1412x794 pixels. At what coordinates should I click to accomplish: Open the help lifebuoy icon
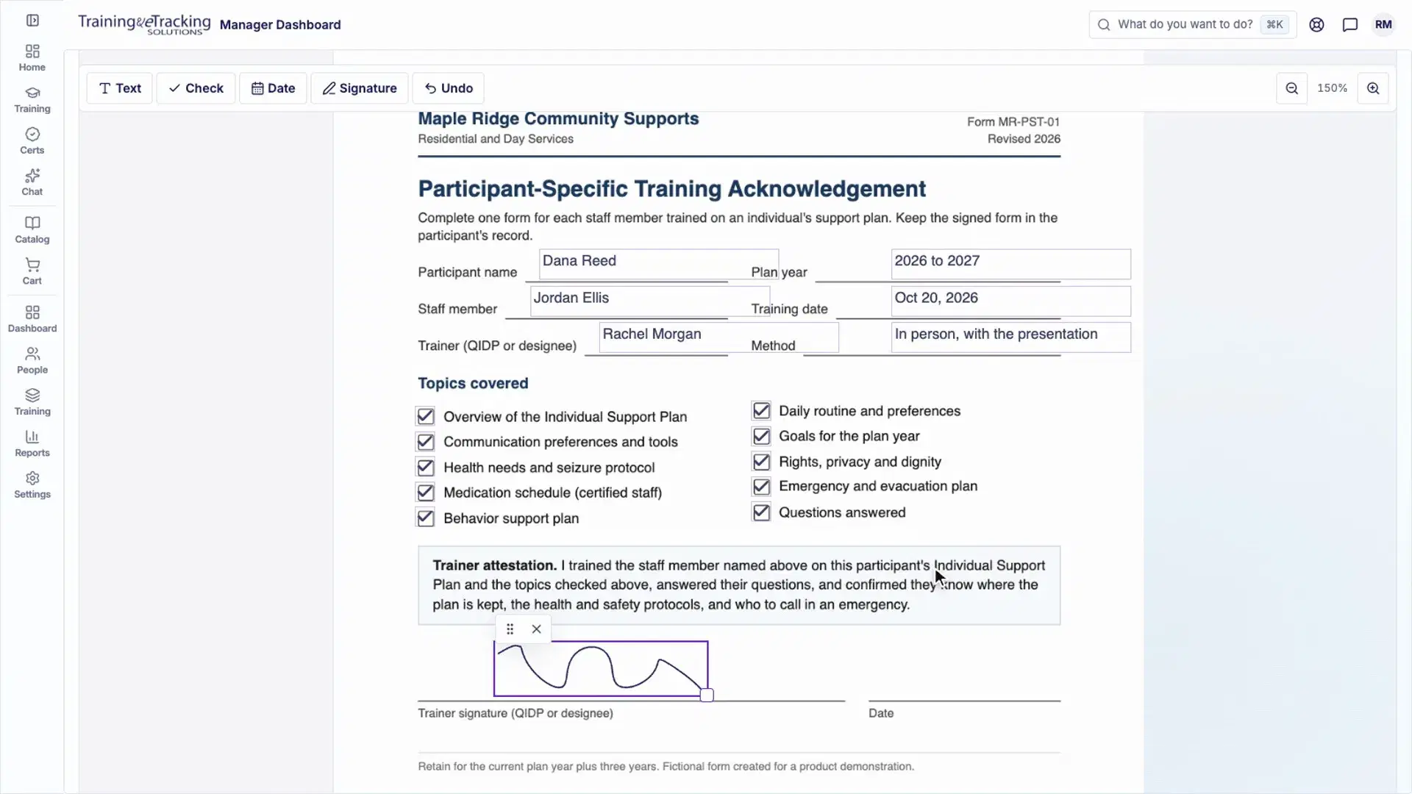point(1316,24)
